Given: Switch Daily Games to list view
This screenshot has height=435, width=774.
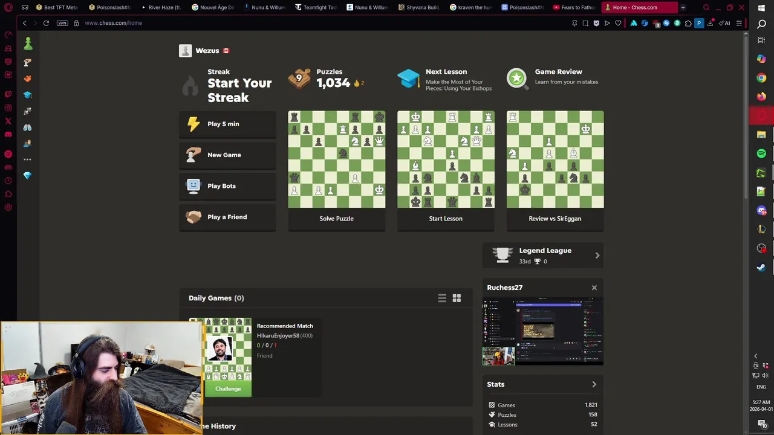Looking at the screenshot, I should [442, 298].
